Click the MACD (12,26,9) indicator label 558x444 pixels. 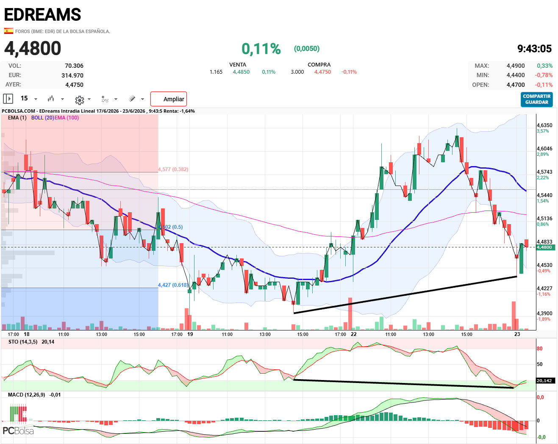coord(26,395)
